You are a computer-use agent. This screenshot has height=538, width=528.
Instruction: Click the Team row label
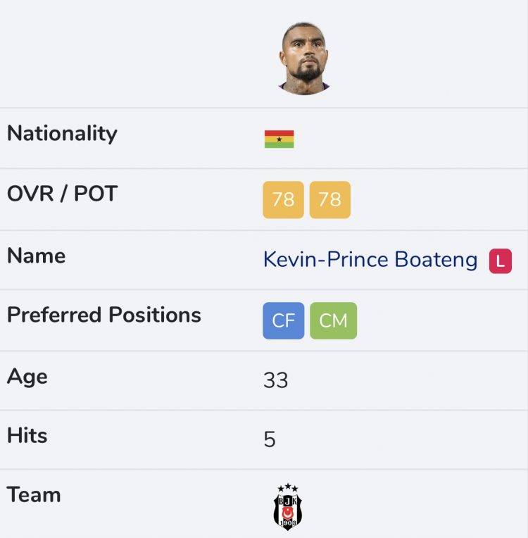pos(34,495)
